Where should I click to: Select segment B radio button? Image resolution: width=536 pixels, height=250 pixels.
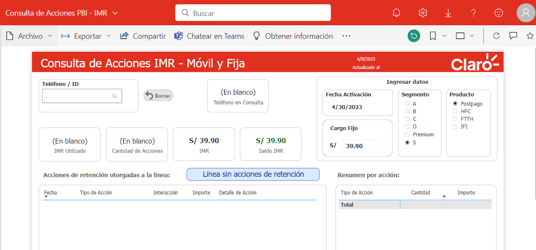(x=407, y=112)
